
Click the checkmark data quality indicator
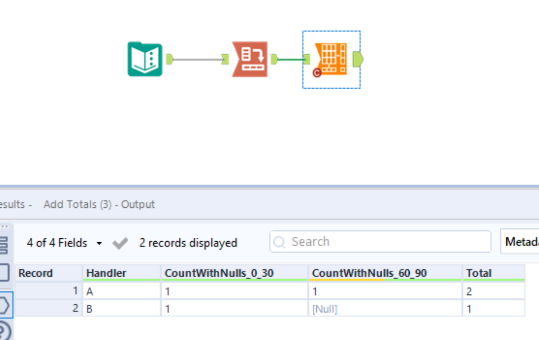pos(120,243)
